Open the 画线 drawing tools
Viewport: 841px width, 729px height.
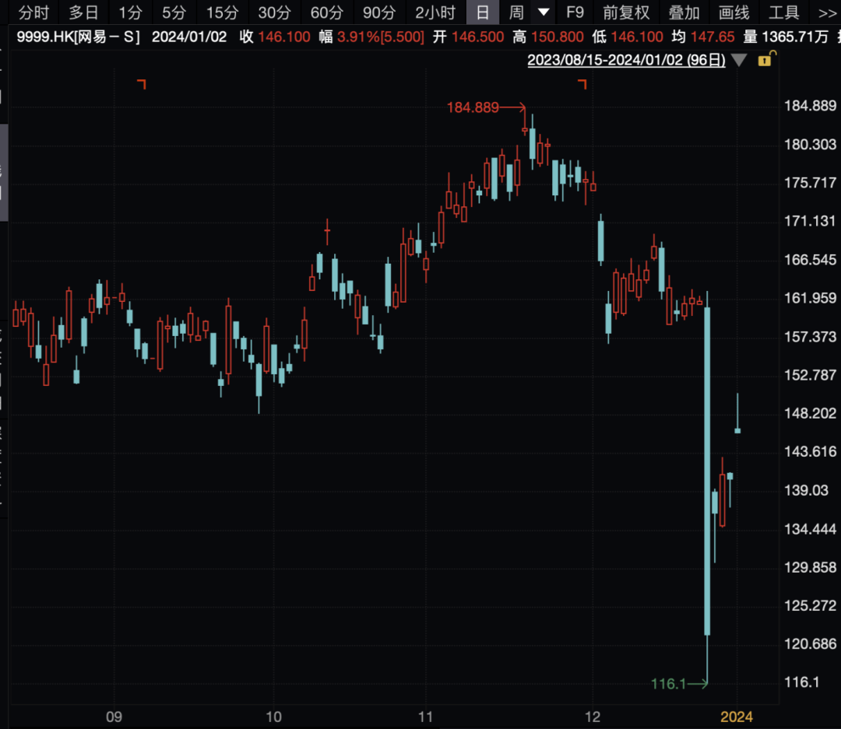(x=734, y=12)
